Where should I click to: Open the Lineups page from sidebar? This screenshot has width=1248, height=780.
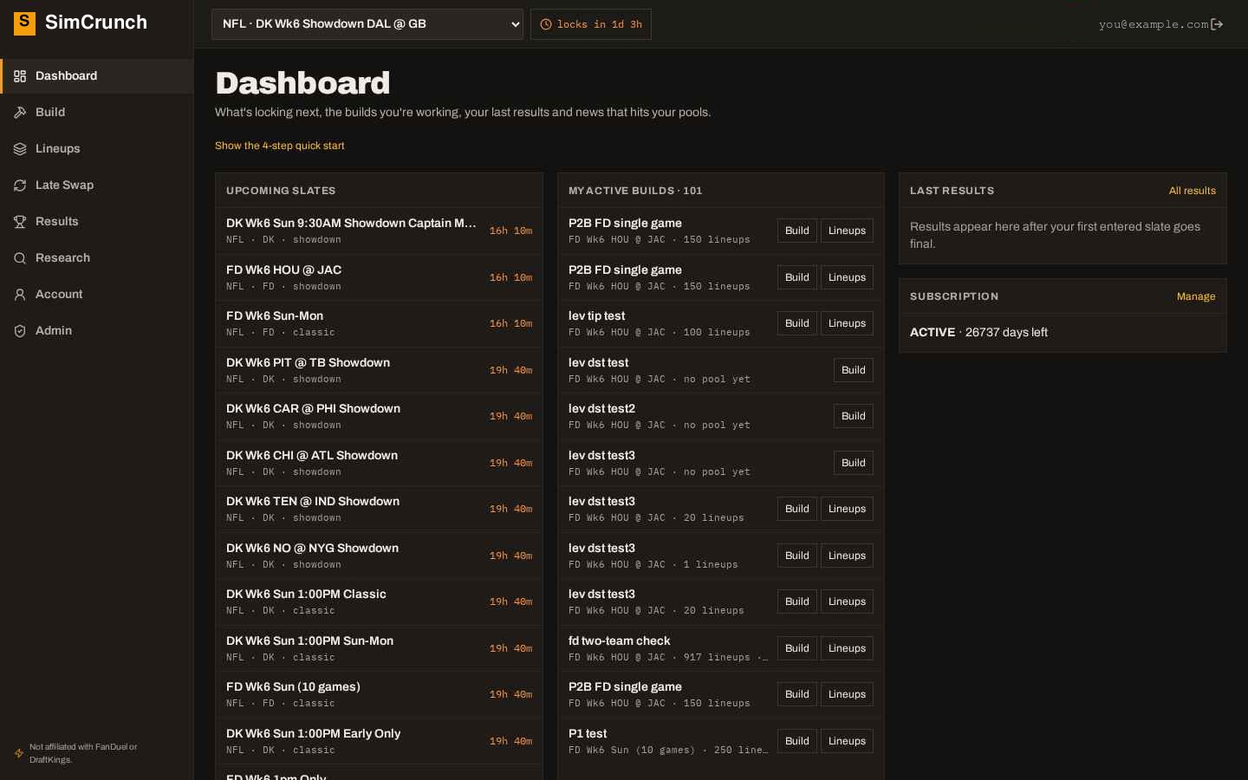coord(97,149)
